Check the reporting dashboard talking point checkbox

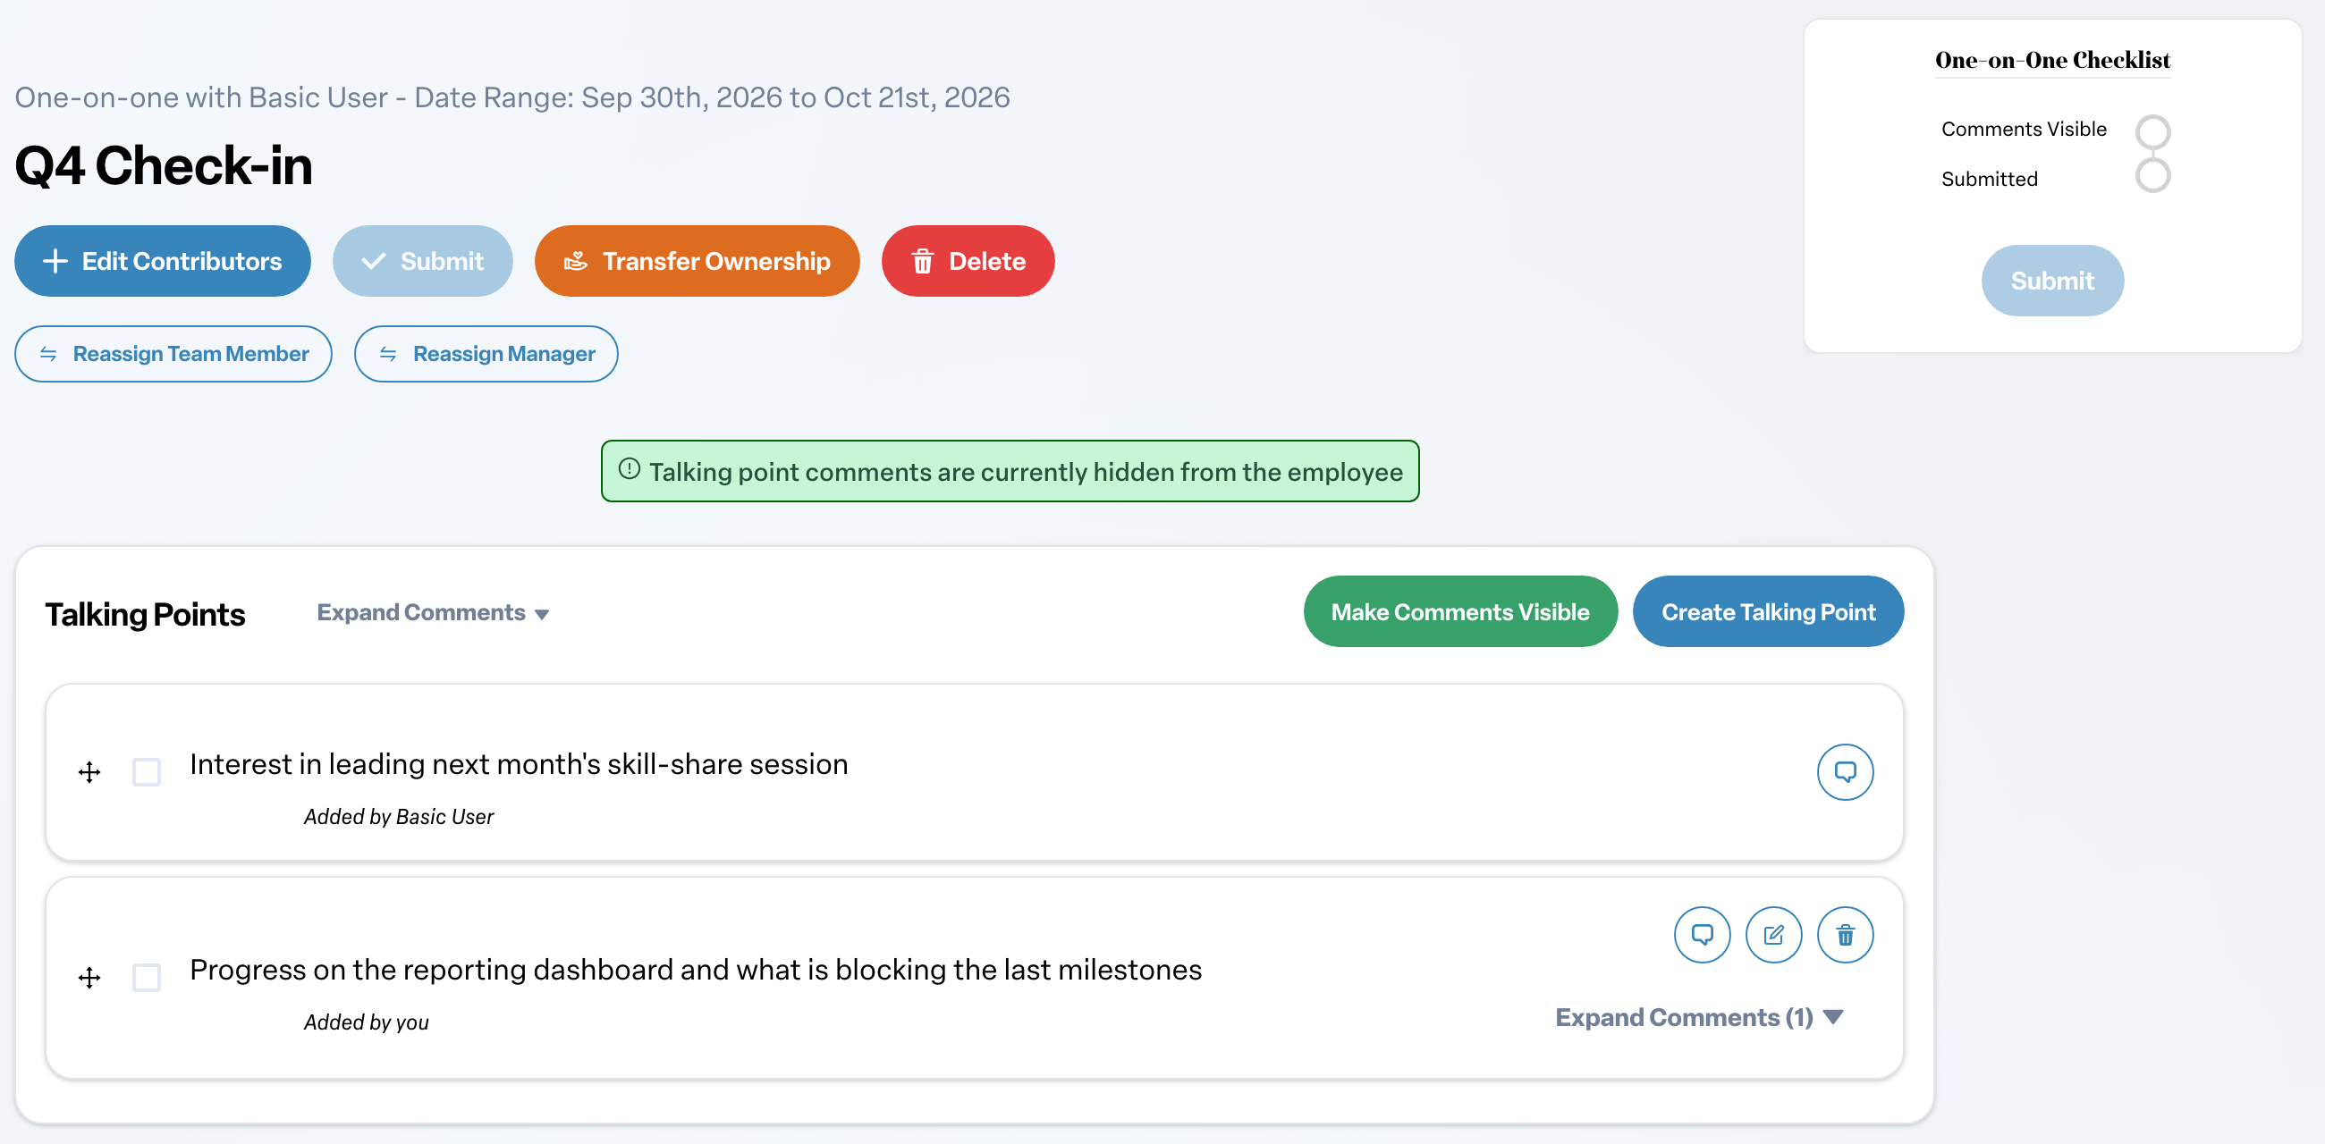point(147,976)
